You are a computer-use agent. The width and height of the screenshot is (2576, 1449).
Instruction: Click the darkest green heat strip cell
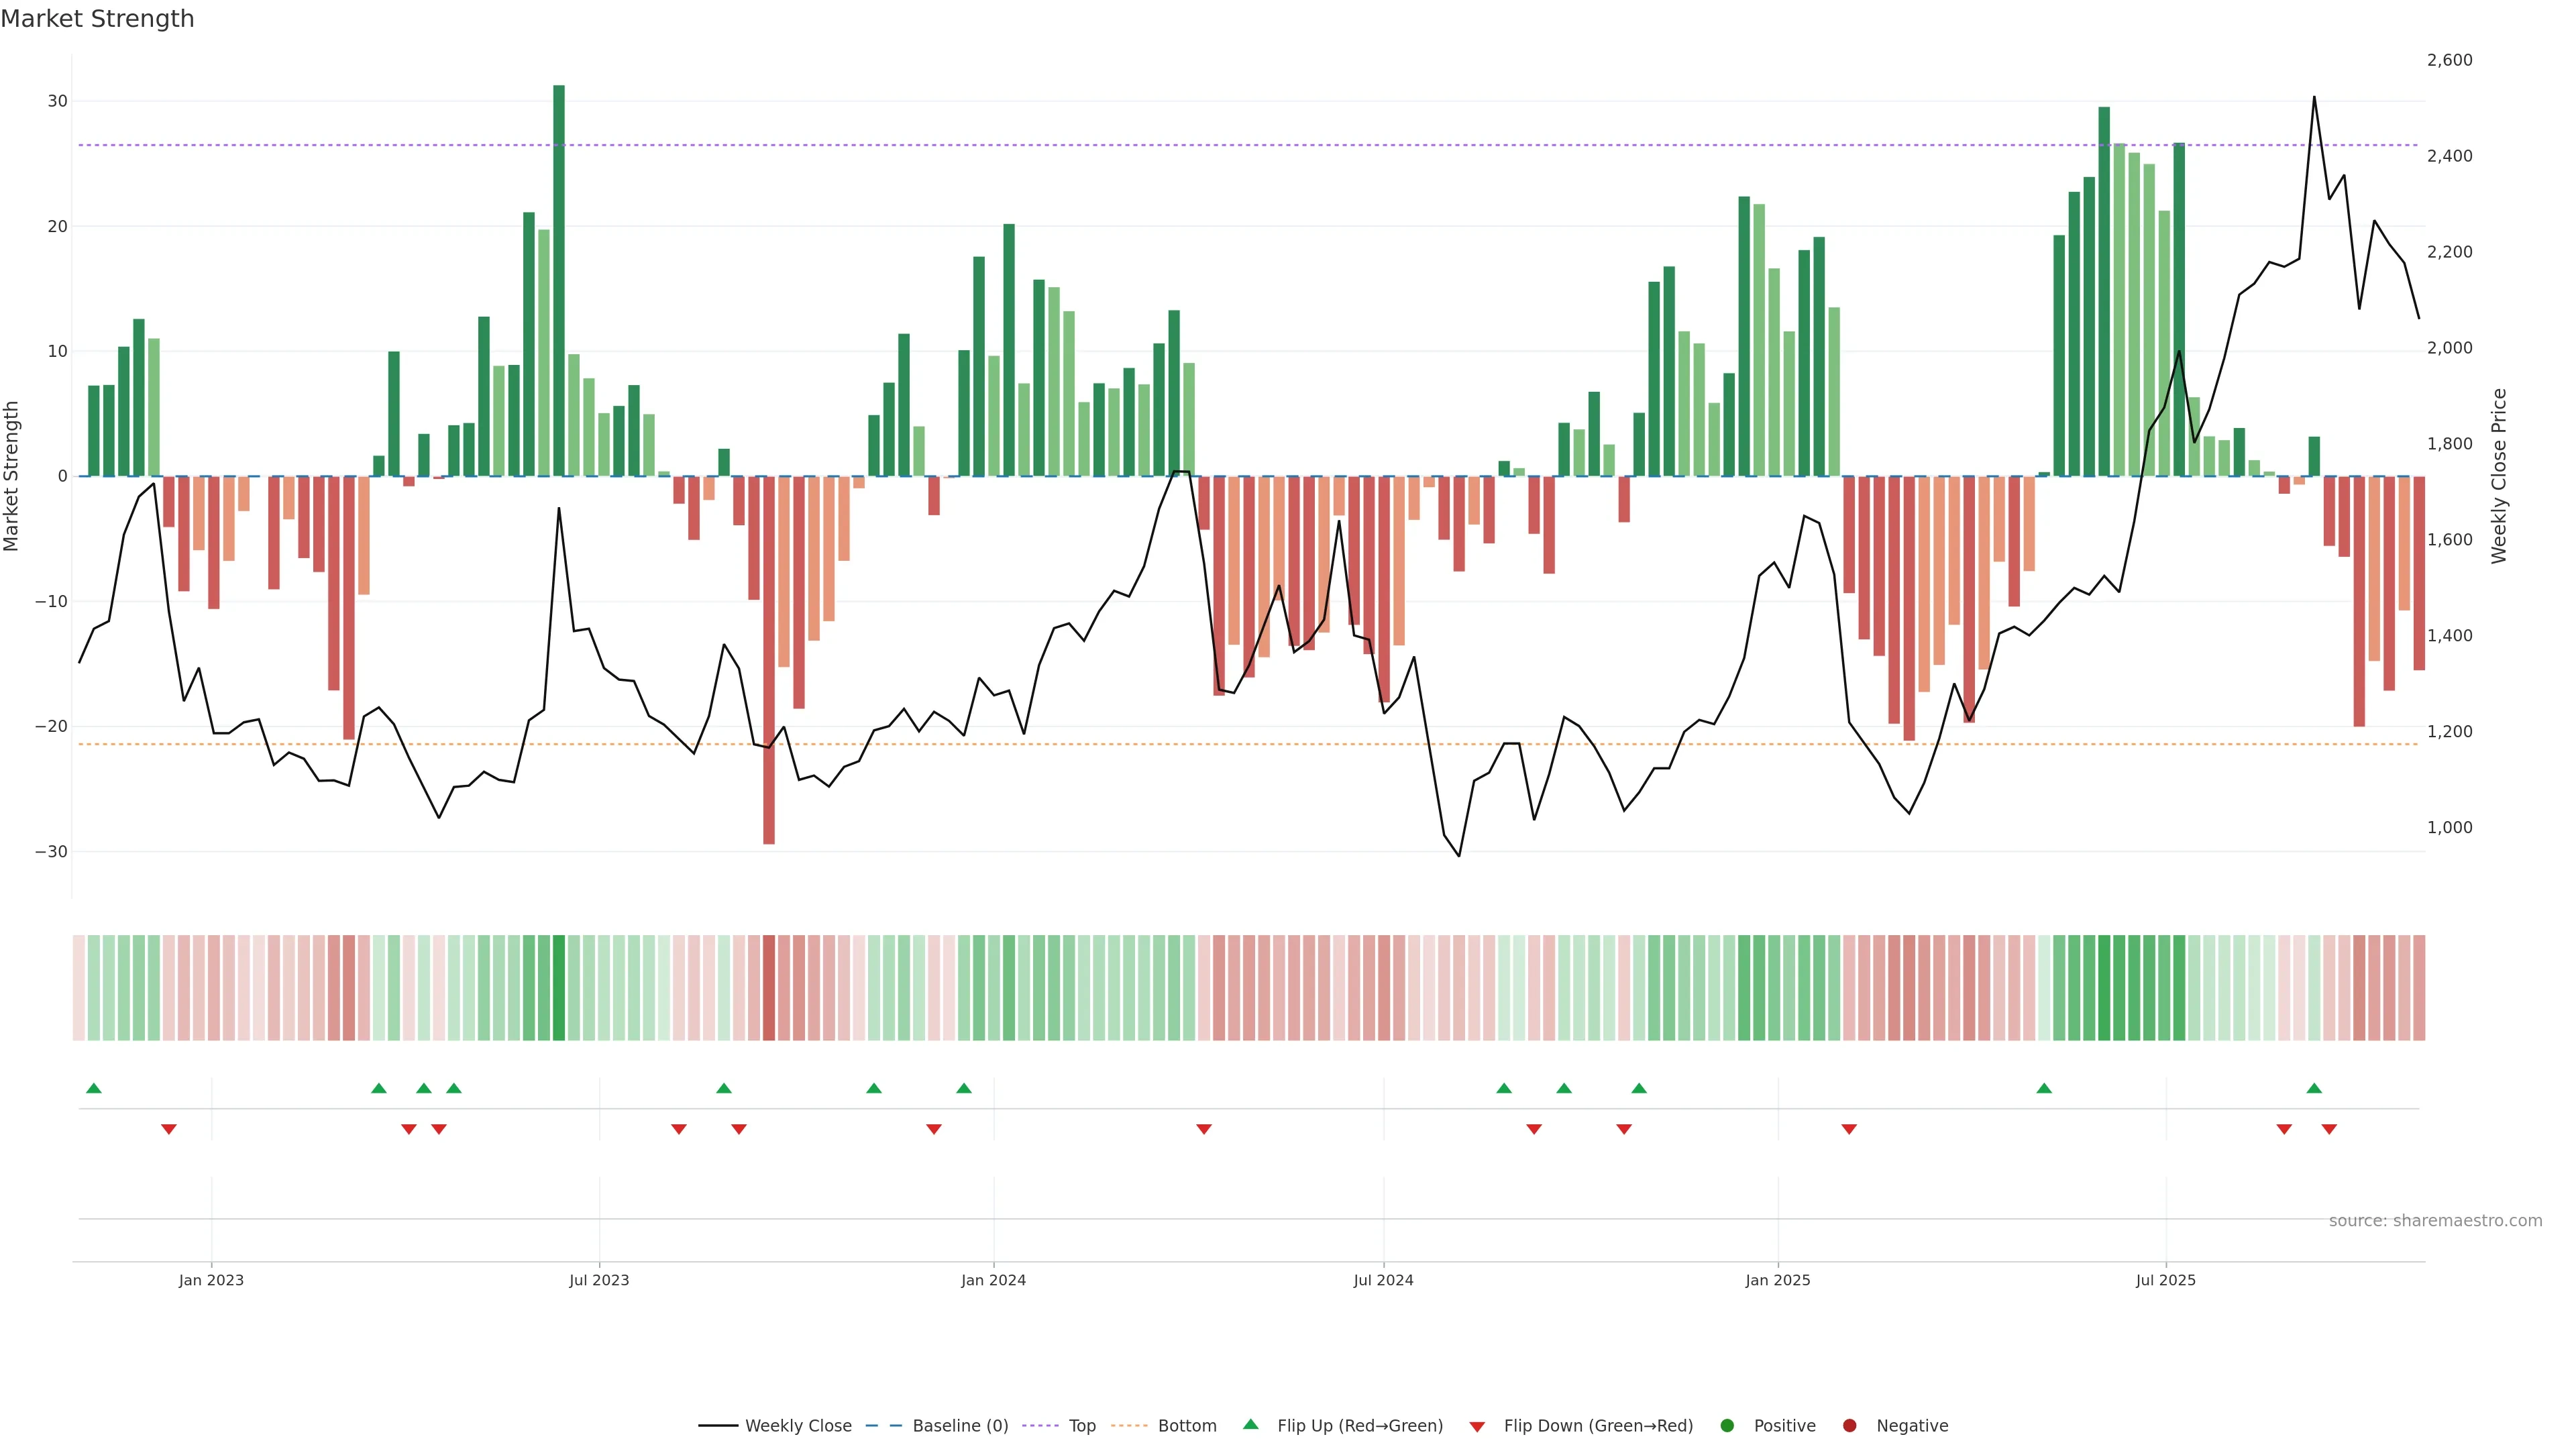pos(559,988)
